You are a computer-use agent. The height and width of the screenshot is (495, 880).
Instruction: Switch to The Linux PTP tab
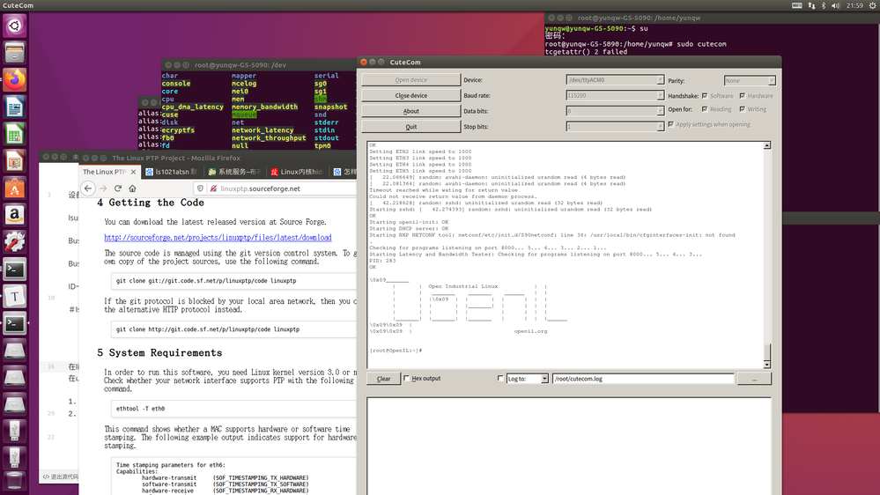(x=105, y=172)
